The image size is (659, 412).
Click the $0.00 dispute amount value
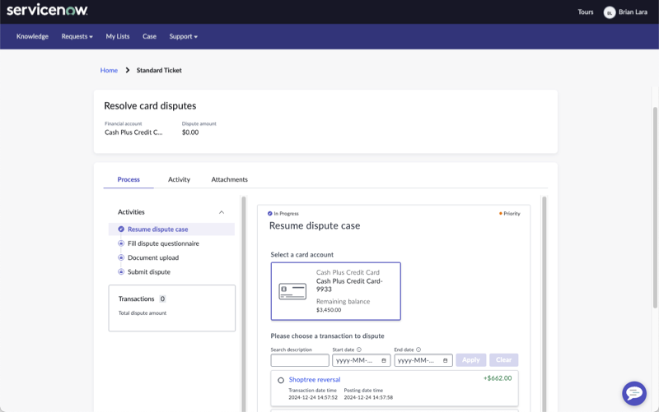coord(190,132)
